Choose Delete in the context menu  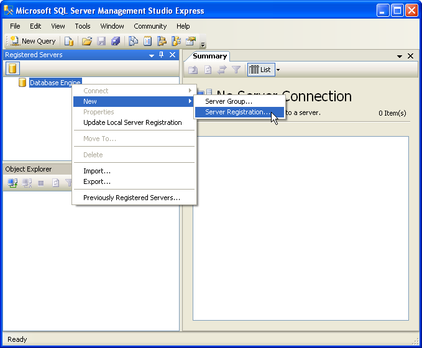tap(134, 155)
